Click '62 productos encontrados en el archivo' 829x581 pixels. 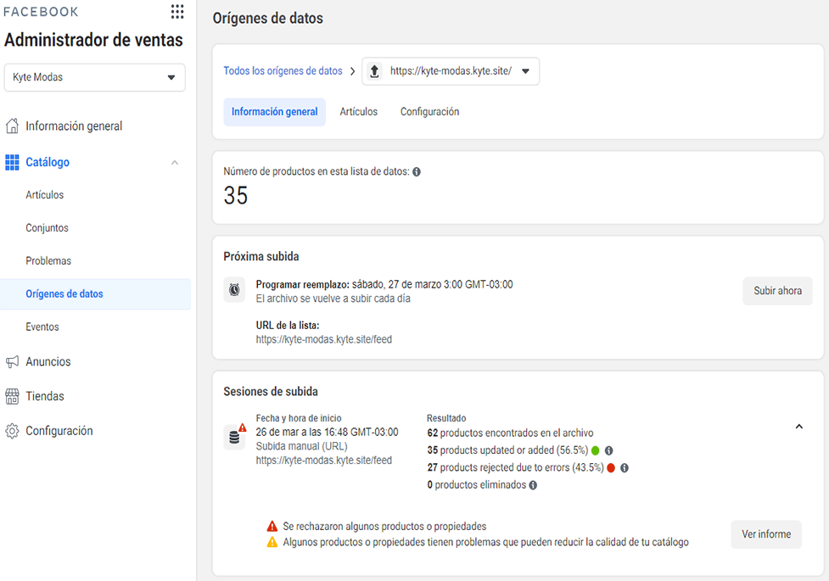click(510, 433)
